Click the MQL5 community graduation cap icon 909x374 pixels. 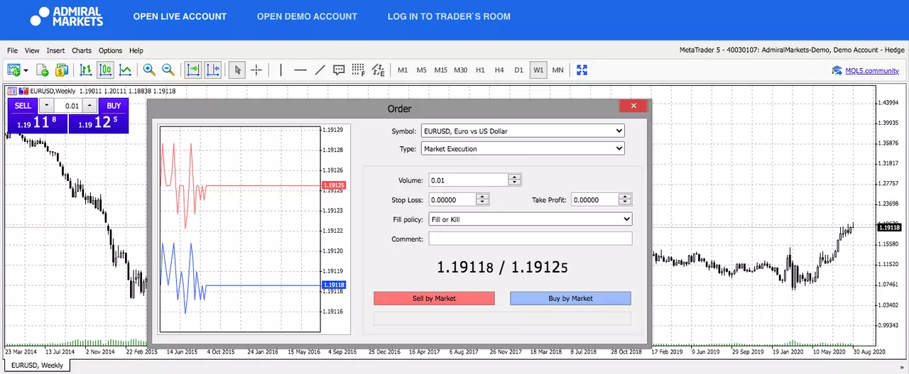tap(837, 70)
